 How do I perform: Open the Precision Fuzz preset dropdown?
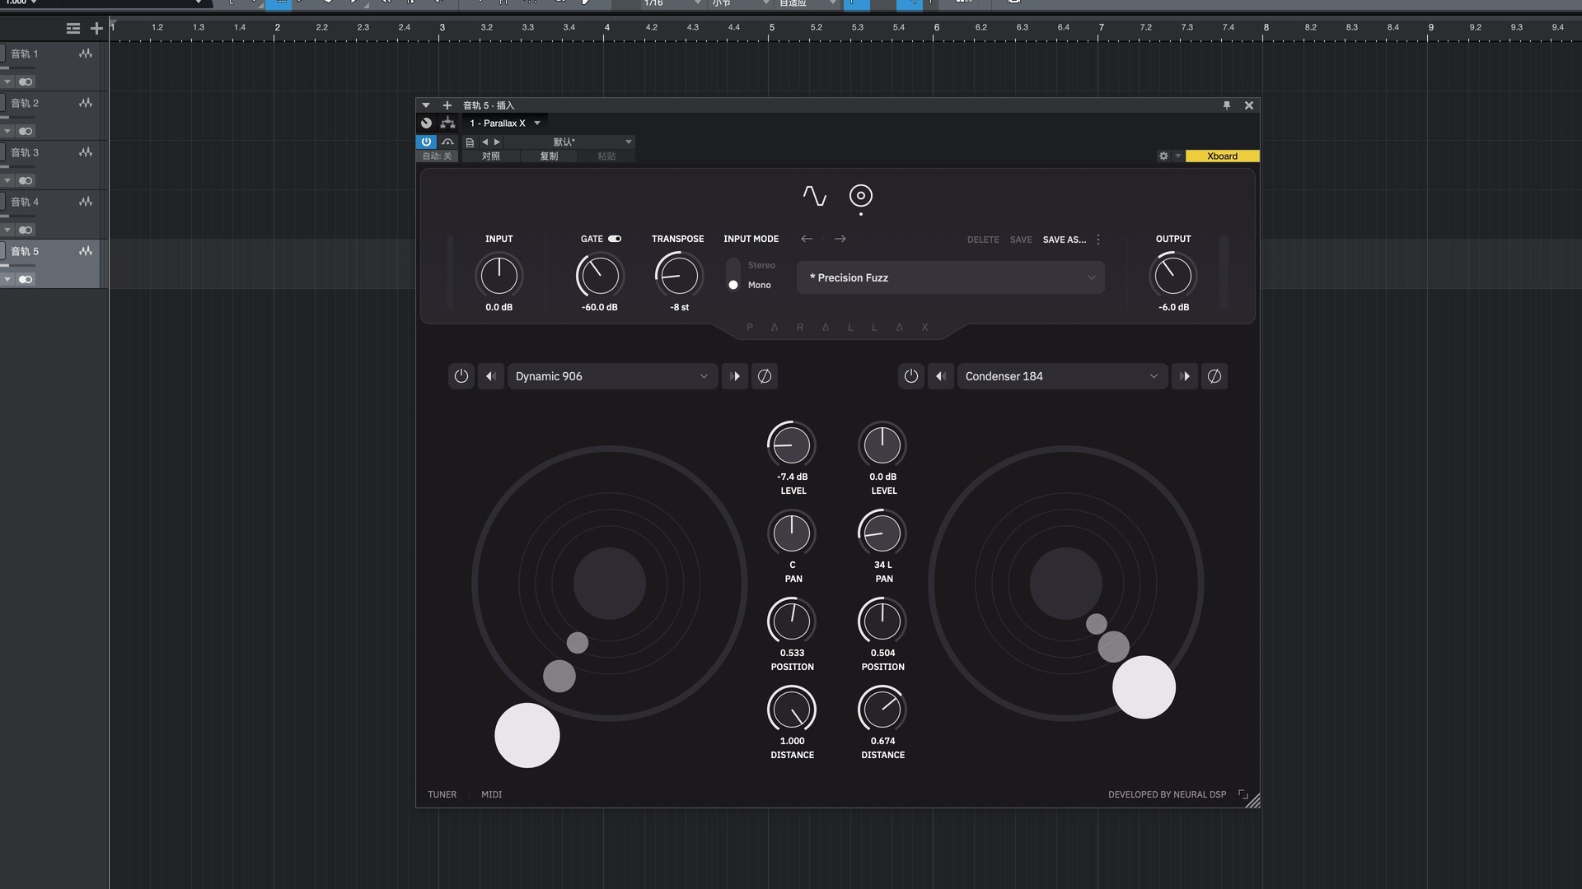pyautogui.click(x=950, y=277)
